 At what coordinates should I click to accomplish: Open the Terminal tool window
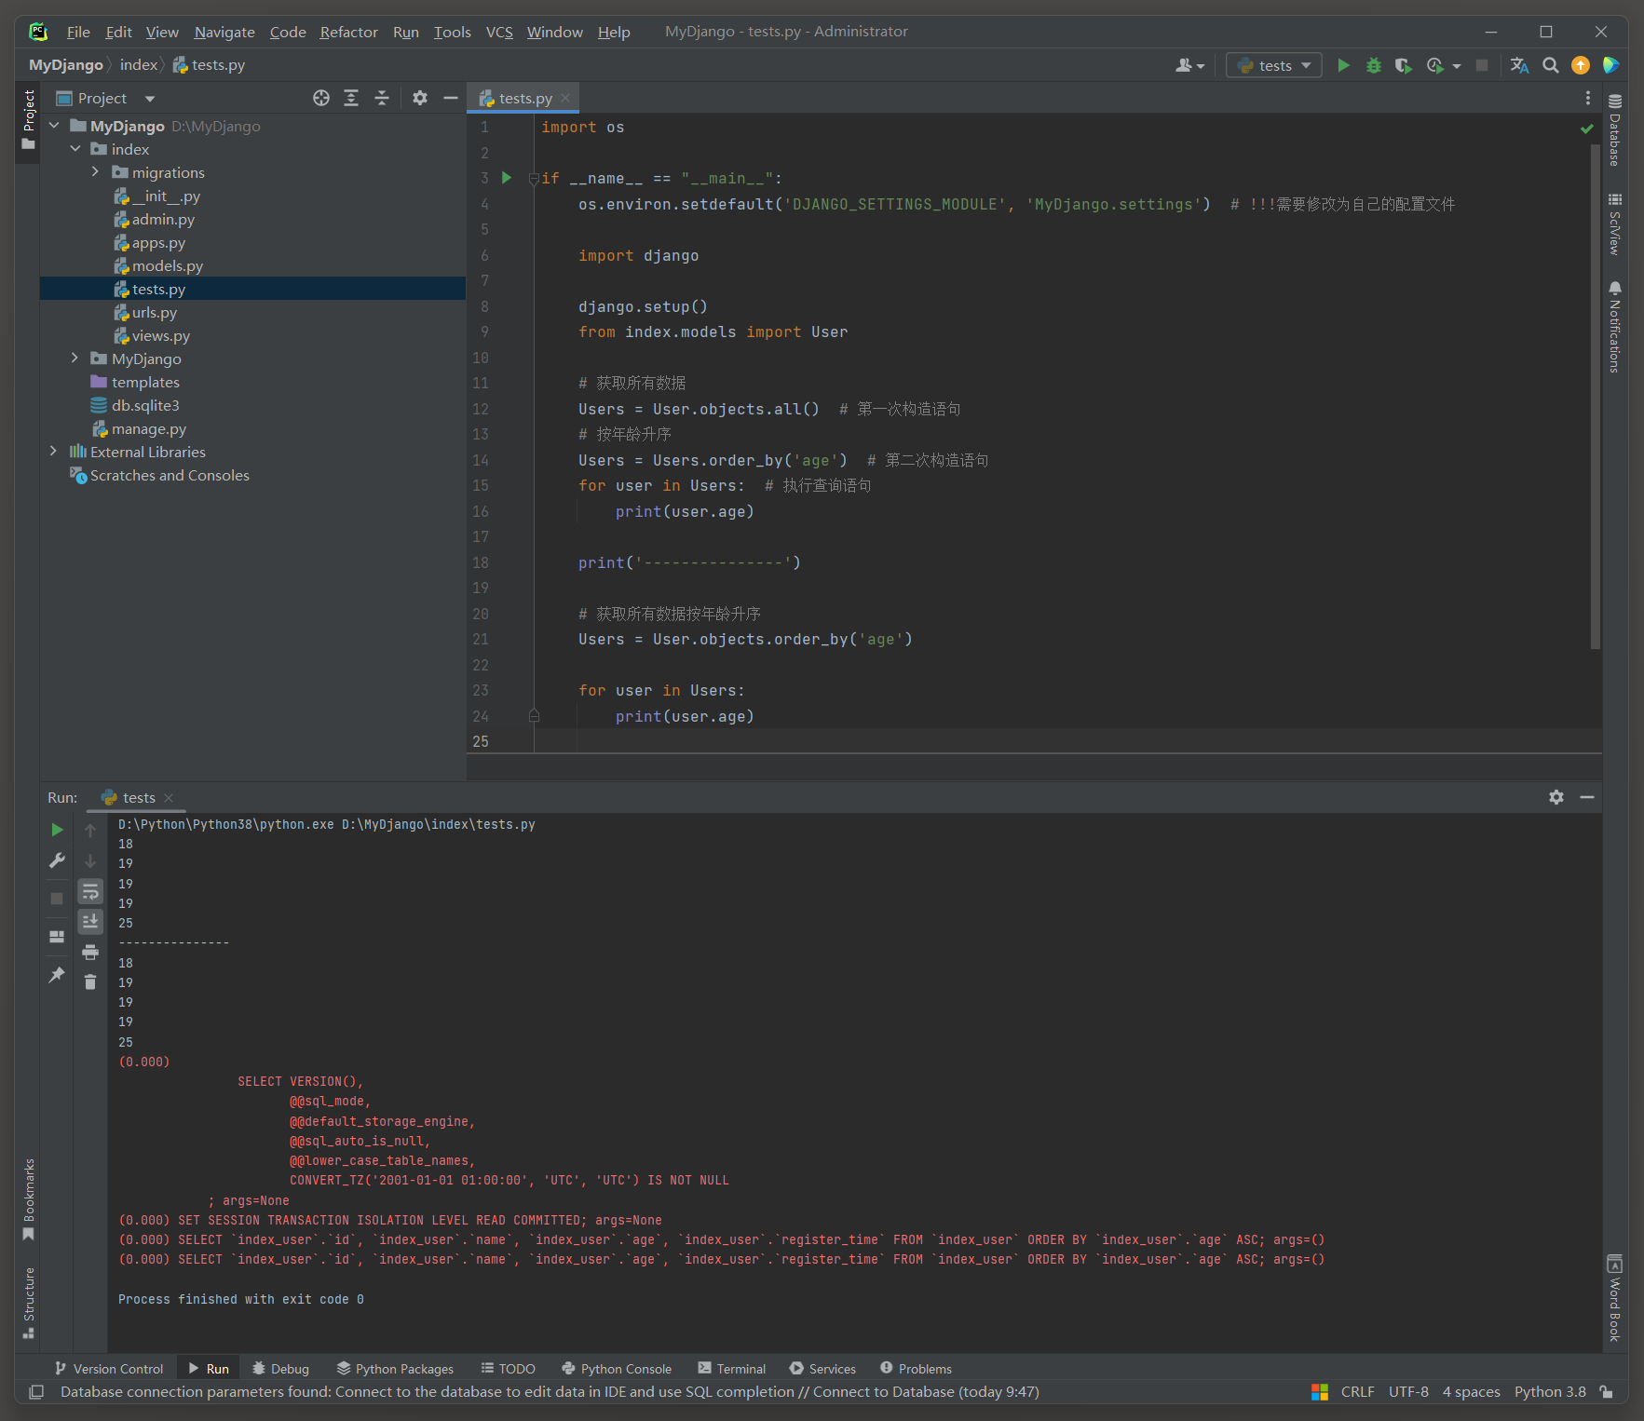click(732, 1368)
